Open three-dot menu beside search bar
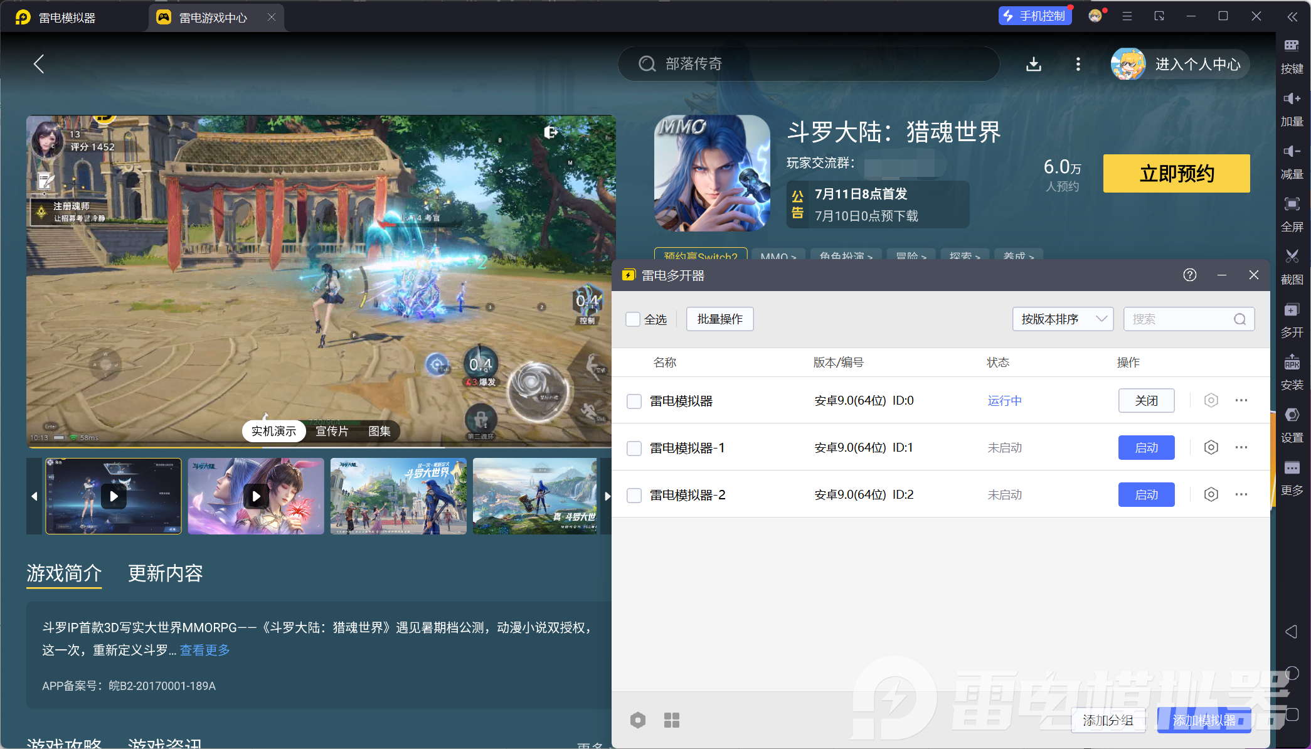The height and width of the screenshot is (749, 1311). click(x=1078, y=64)
